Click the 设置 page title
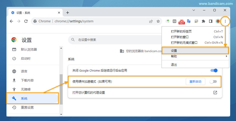Screen dimensions: 236x121 pyautogui.click(x=27, y=40)
